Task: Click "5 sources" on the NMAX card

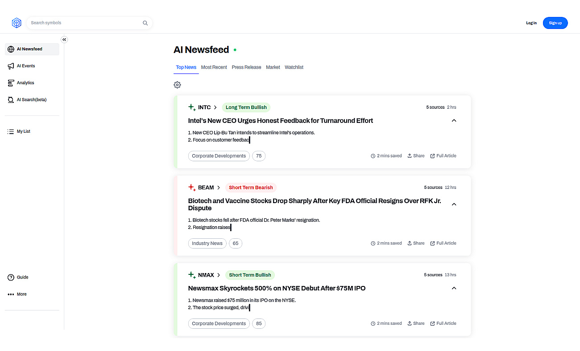Action: pos(433,275)
